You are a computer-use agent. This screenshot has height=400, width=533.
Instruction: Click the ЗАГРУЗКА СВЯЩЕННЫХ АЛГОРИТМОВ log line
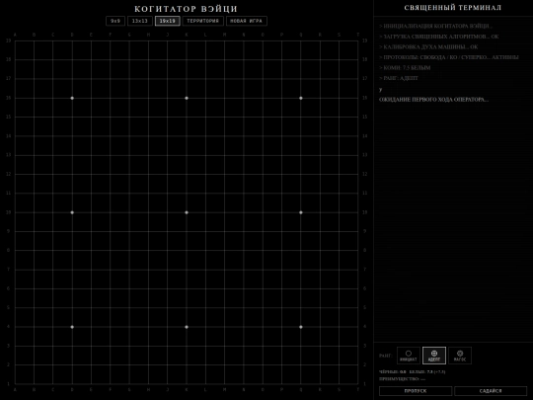439,37
